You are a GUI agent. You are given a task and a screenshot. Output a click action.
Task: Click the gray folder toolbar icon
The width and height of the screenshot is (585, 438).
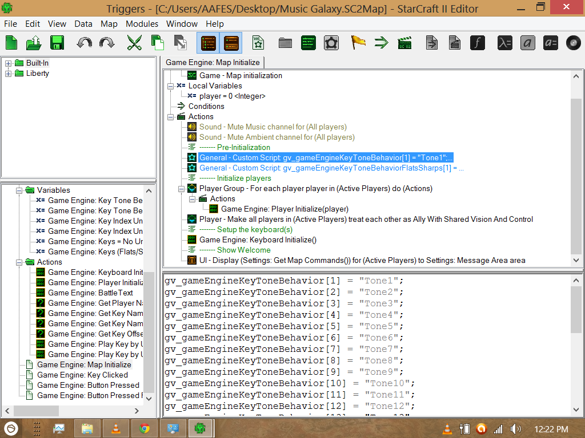pyautogui.click(x=285, y=43)
